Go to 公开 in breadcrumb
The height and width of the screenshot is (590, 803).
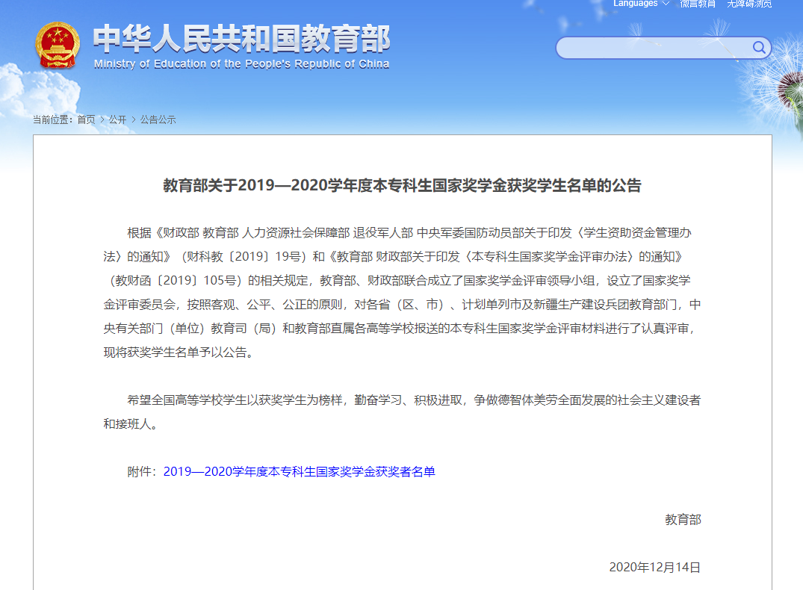[x=117, y=119]
